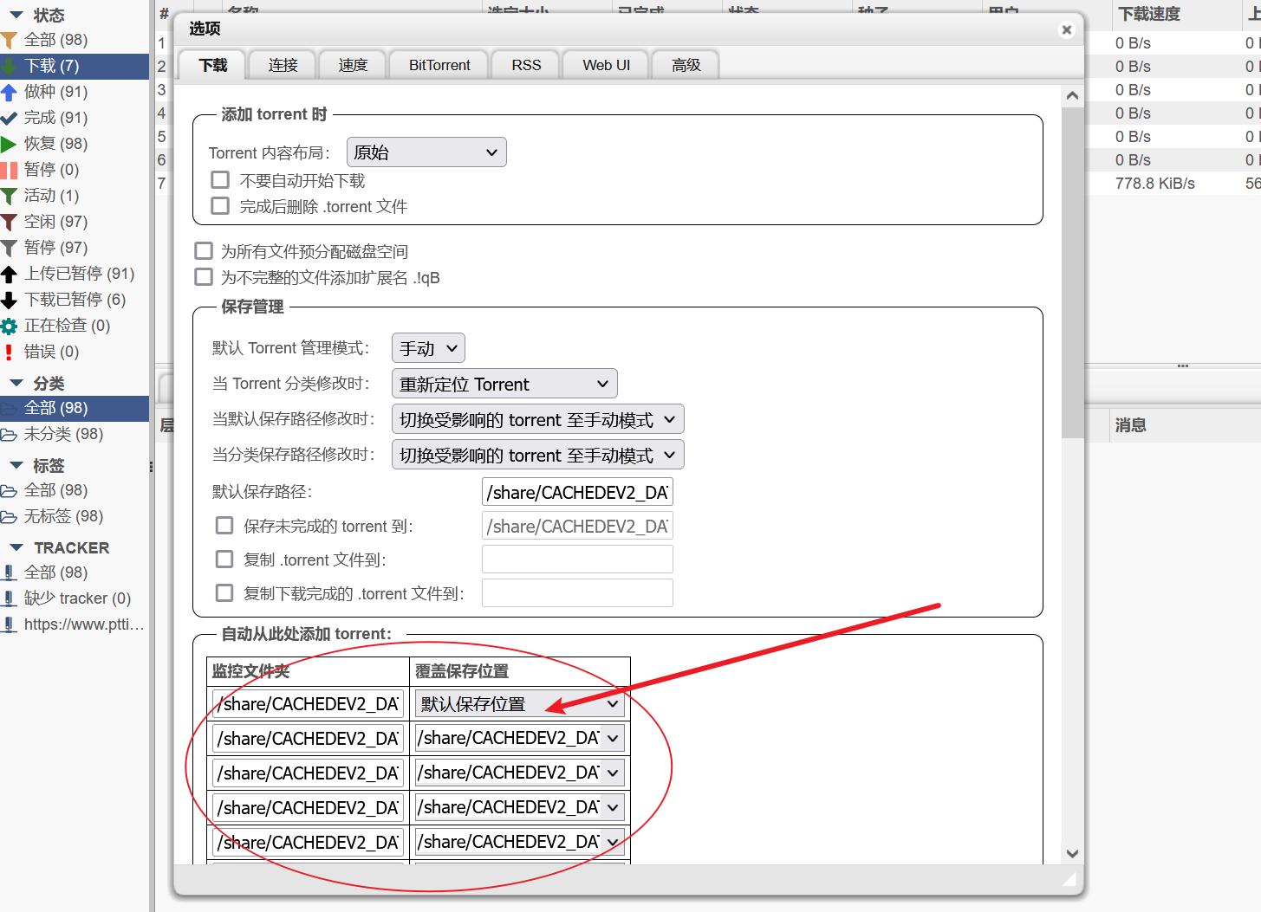Open the Torrent 内容布局 dropdown
The height and width of the screenshot is (912, 1261).
coord(426,152)
